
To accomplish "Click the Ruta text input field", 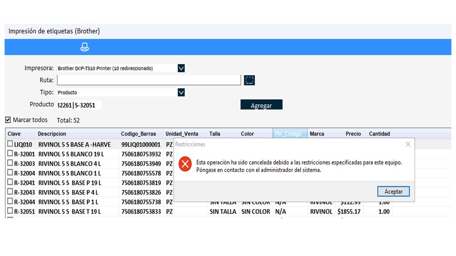I will coord(149,80).
